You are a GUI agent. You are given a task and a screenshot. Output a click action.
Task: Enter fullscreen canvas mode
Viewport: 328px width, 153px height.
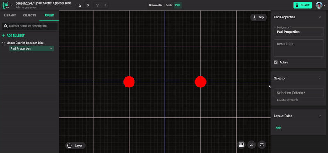262,145
